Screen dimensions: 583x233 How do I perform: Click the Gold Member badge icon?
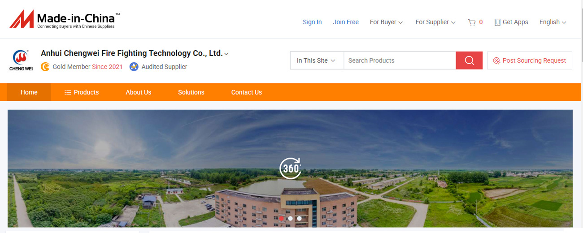[x=45, y=67]
